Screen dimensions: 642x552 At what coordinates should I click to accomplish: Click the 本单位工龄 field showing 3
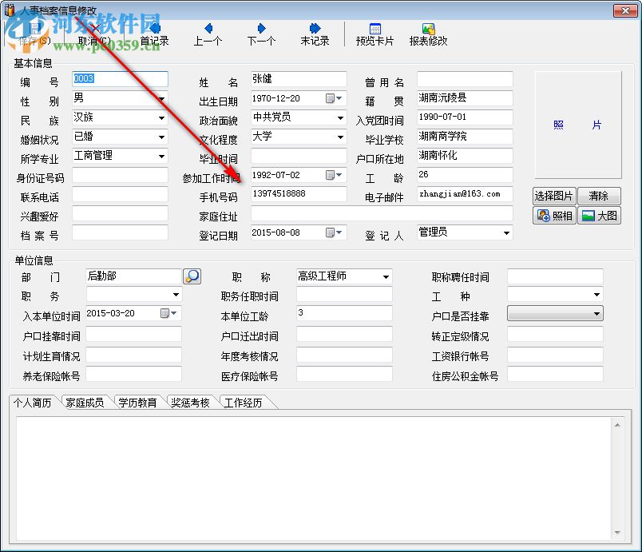344,313
